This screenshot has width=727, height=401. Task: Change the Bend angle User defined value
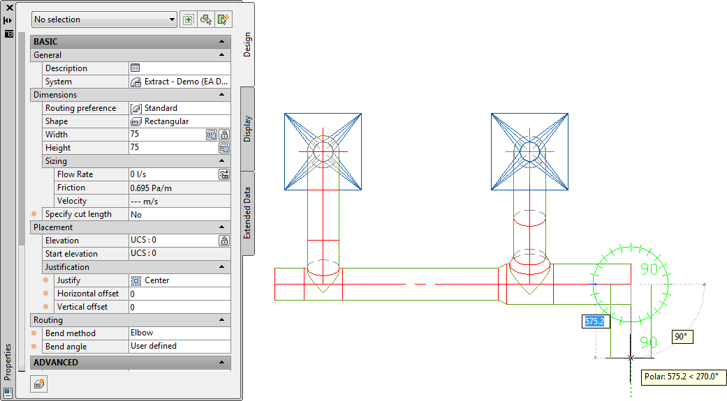(180, 347)
